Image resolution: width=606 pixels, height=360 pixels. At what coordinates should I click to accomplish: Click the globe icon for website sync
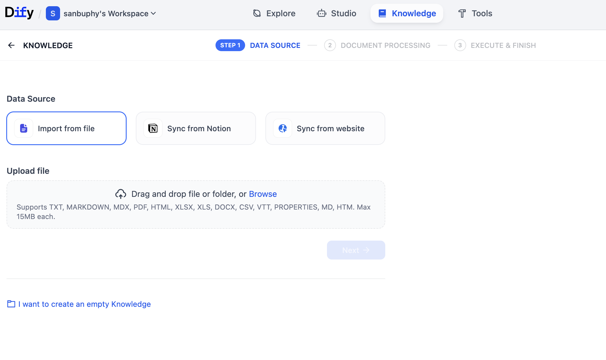(283, 128)
